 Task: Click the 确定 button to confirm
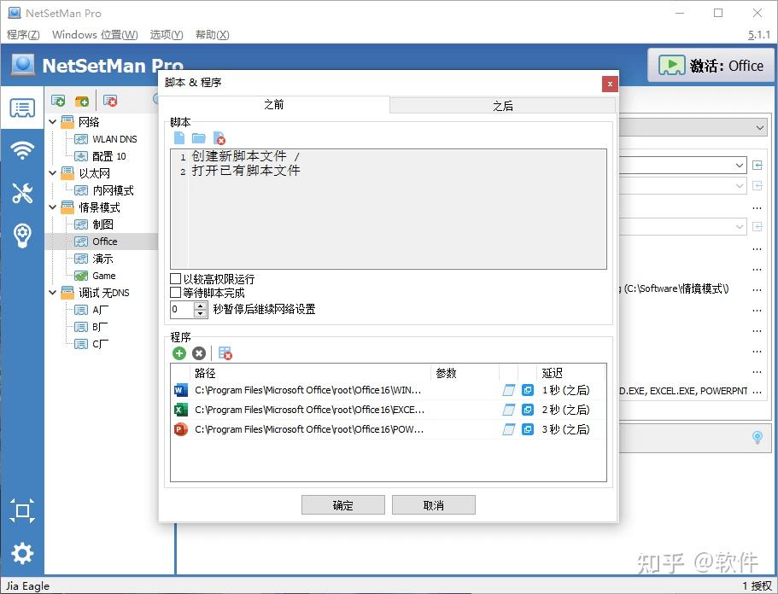click(x=342, y=504)
